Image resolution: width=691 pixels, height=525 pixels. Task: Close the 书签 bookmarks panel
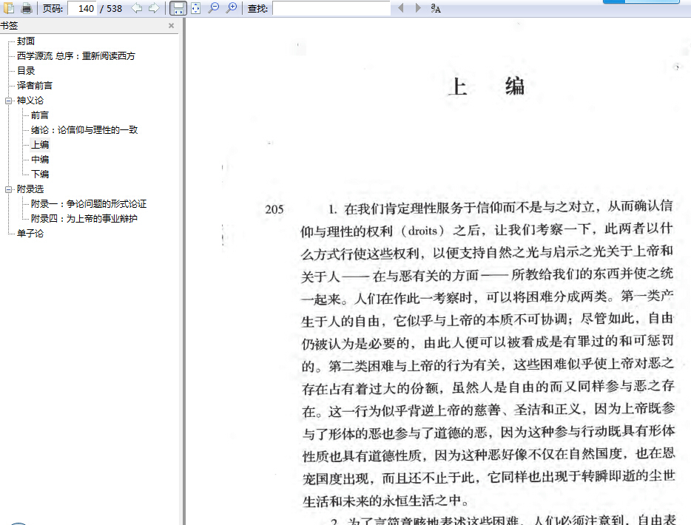click(171, 26)
